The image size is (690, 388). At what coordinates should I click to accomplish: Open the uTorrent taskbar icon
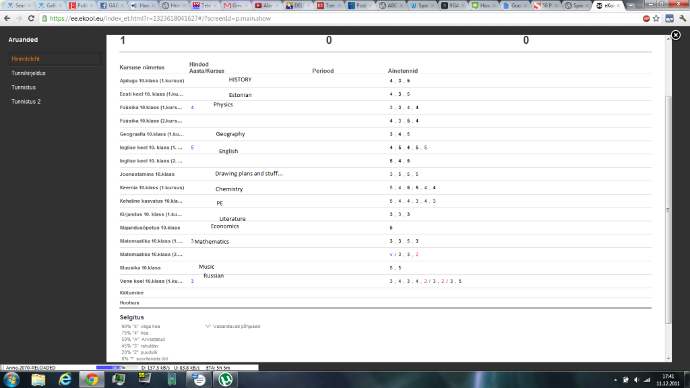coord(225,379)
